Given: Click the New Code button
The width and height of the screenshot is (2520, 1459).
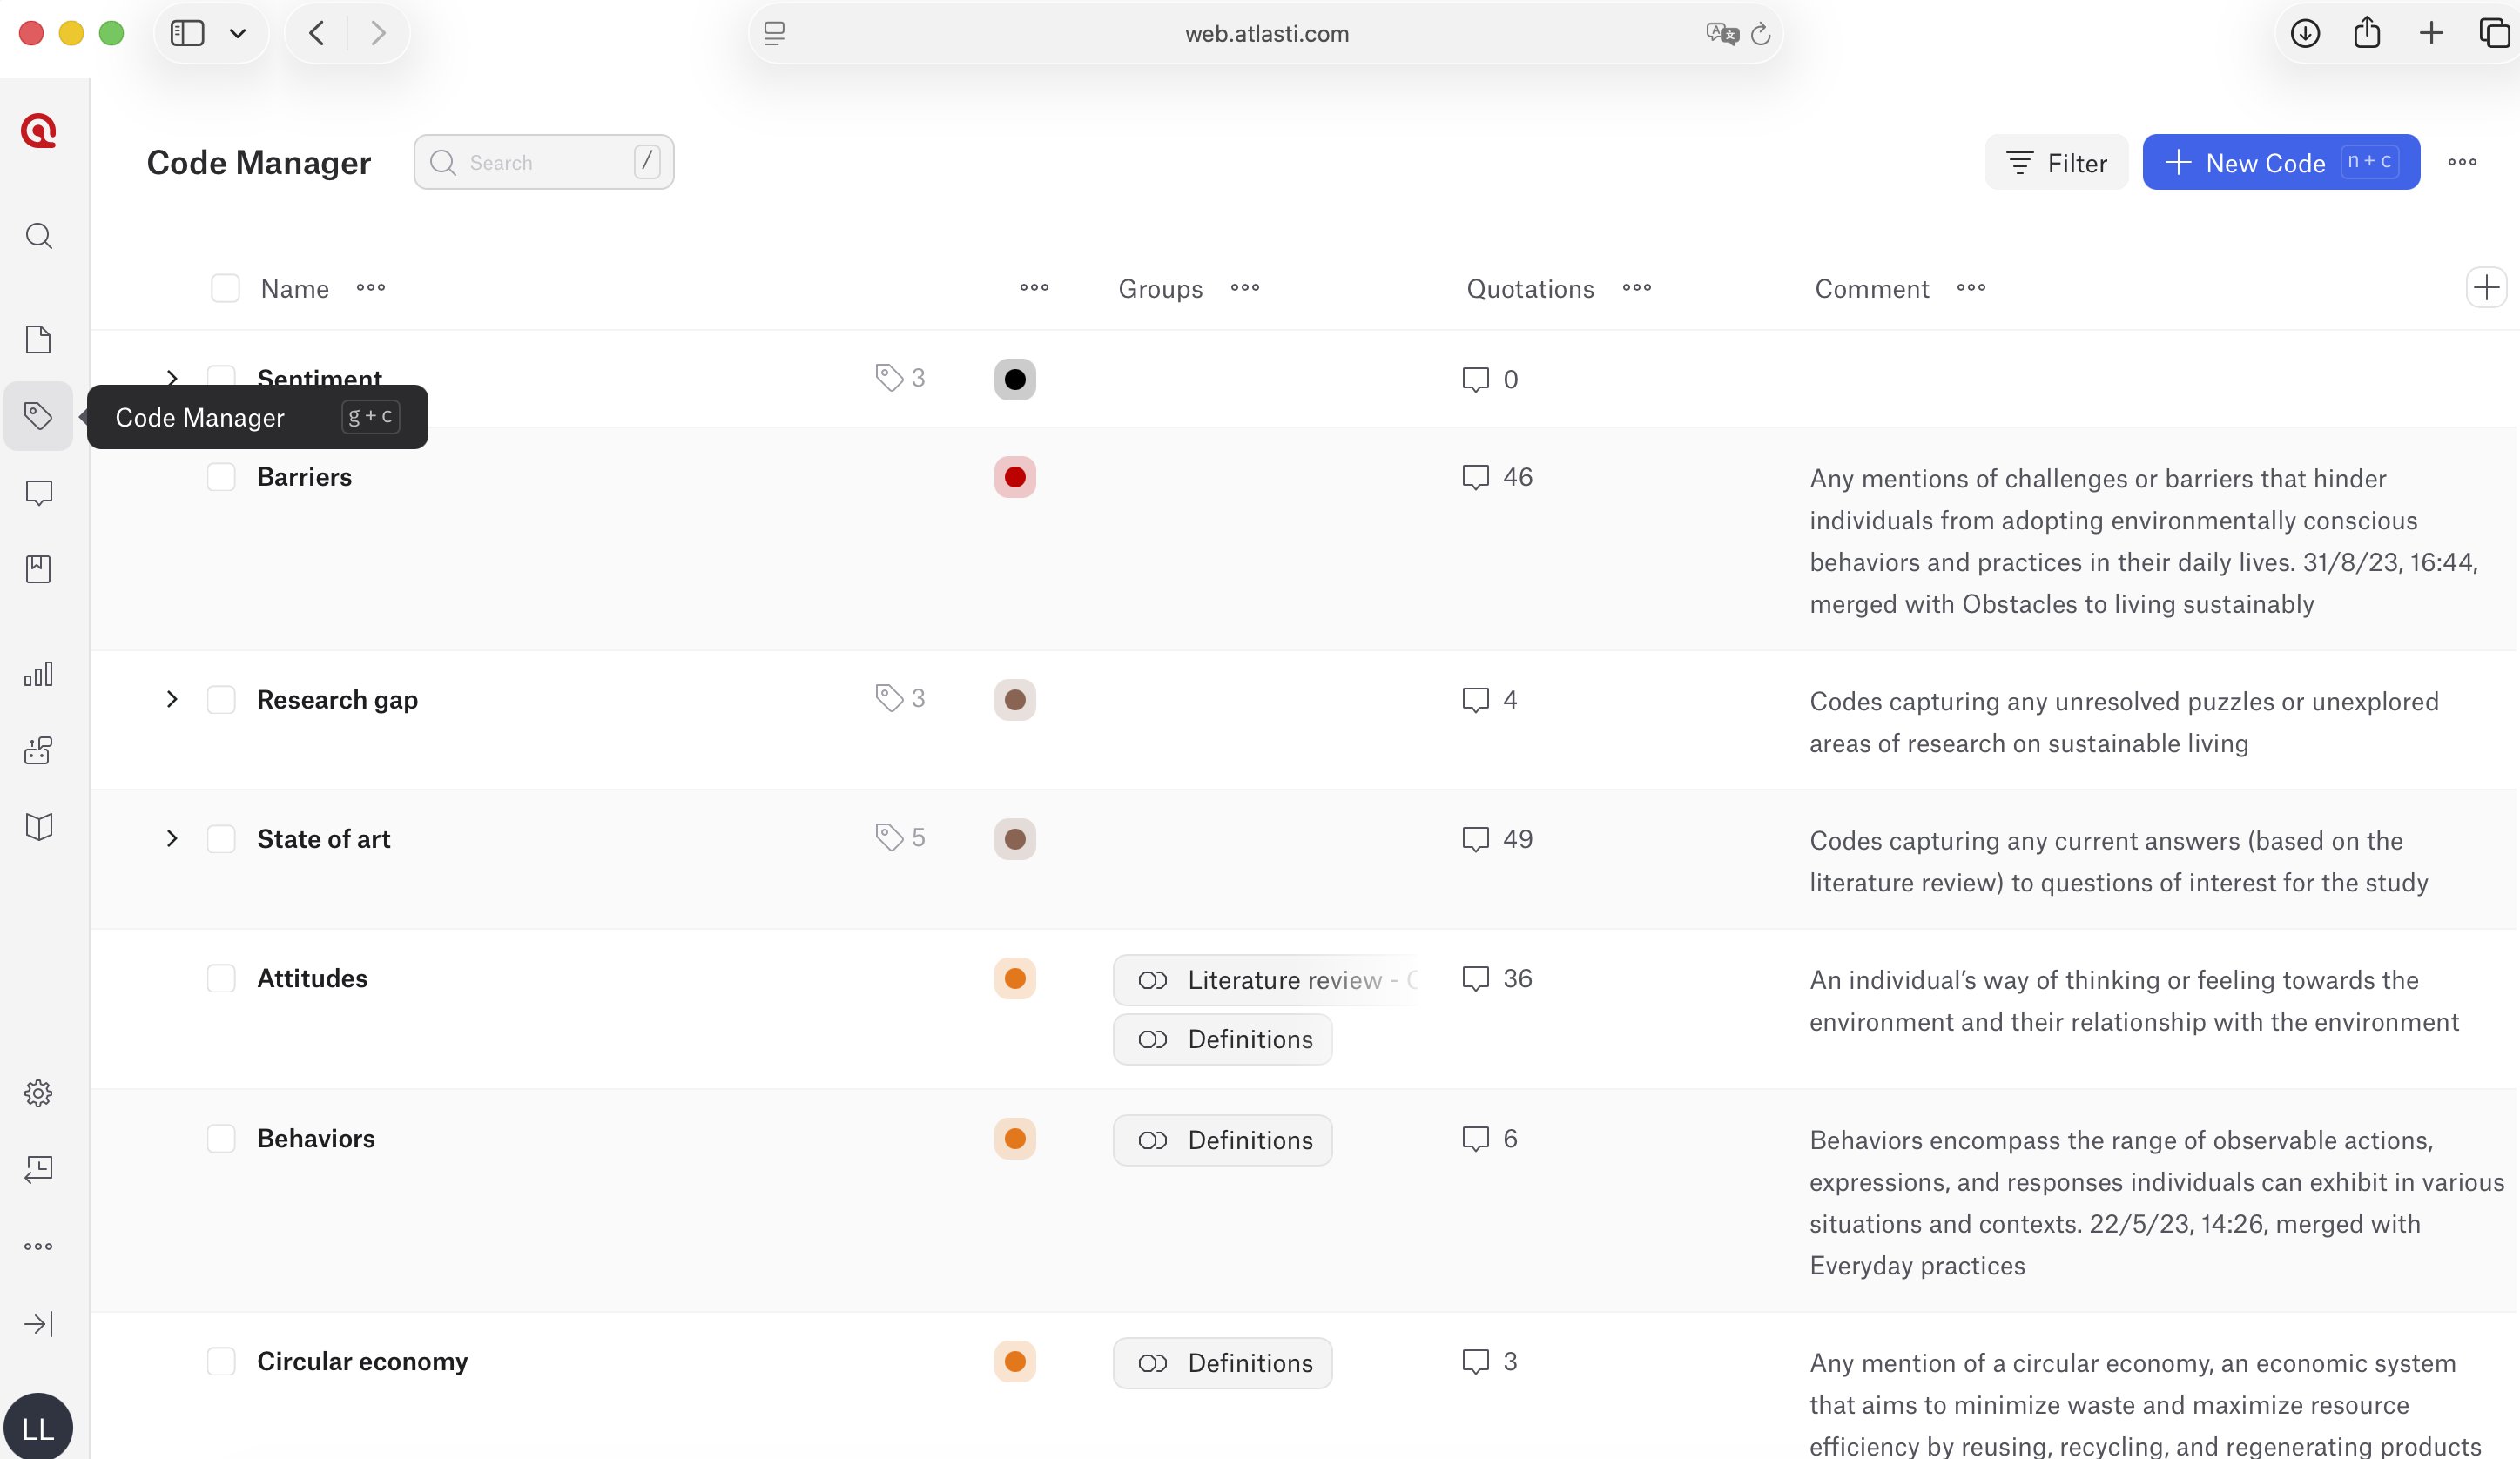Looking at the screenshot, I should coord(2280,162).
